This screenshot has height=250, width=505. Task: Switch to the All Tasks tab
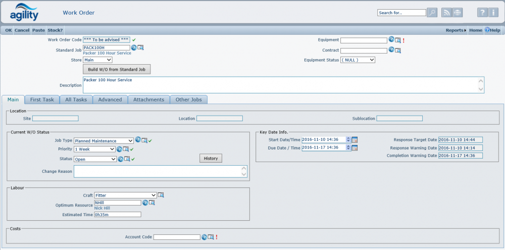(x=76, y=99)
